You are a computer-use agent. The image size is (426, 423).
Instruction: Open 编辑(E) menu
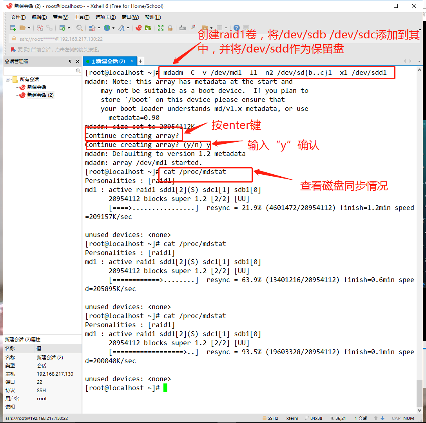(39, 17)
